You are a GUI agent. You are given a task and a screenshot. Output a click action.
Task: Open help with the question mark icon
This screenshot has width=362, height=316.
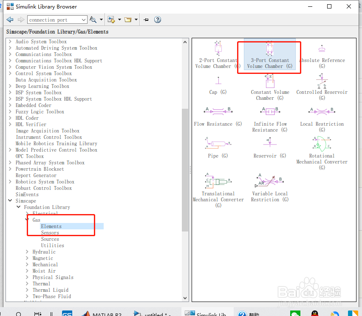pos(158,20)
